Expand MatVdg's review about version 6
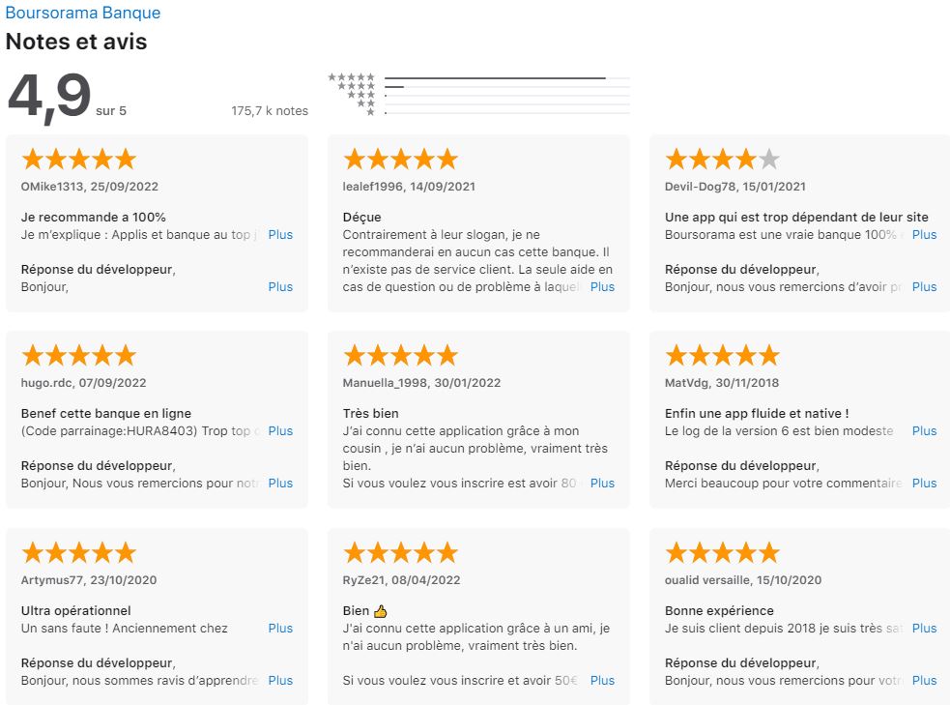This screenshot has width=950, height=705. (x=924, y=431)
